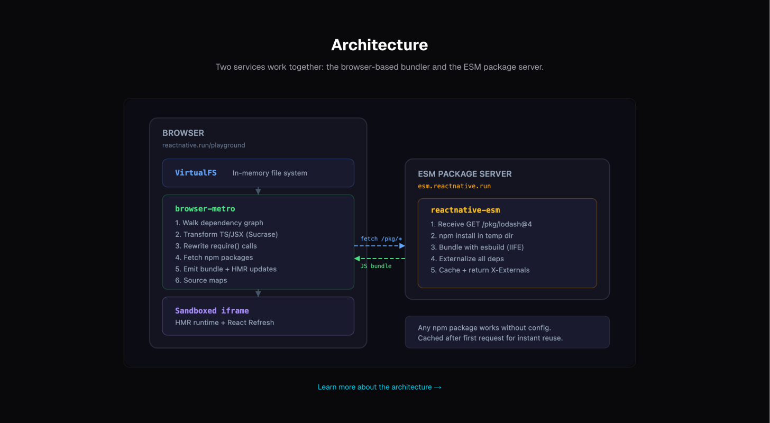Select the BROWSER panel header

pyautogui.click(x=183, y=133)
